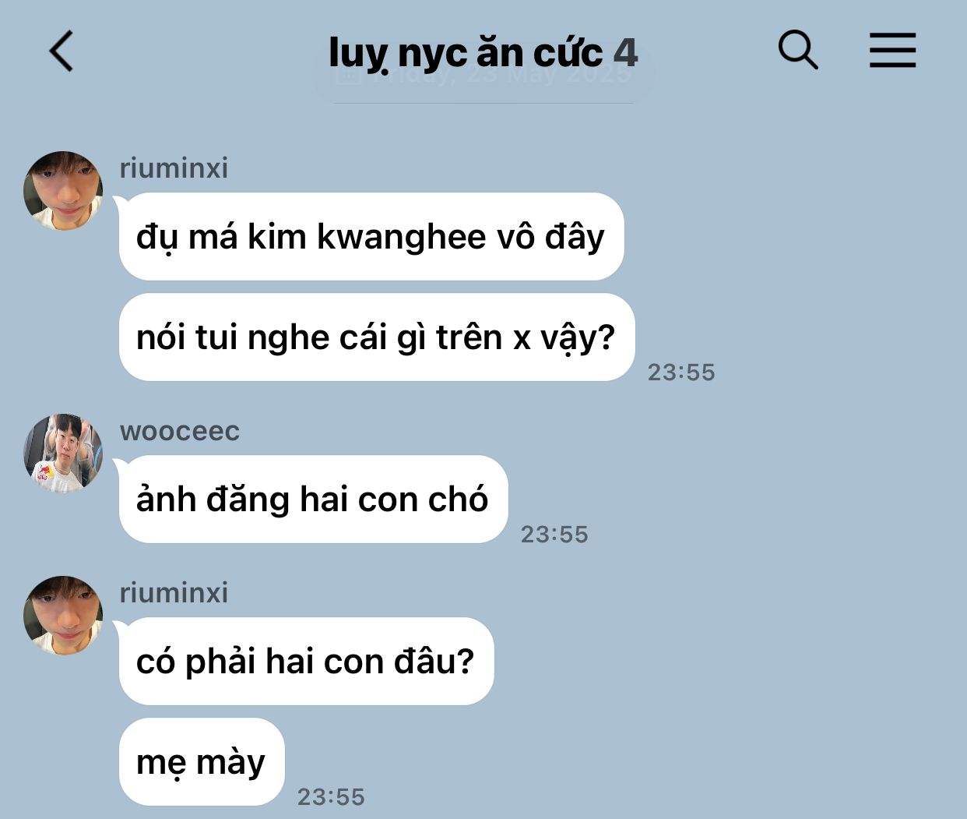The width and height of the screenshot is (967, 819).
Task: Select the last short message from riuminxi
Action: [202, 762]
